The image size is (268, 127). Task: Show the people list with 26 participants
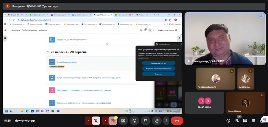237,121
